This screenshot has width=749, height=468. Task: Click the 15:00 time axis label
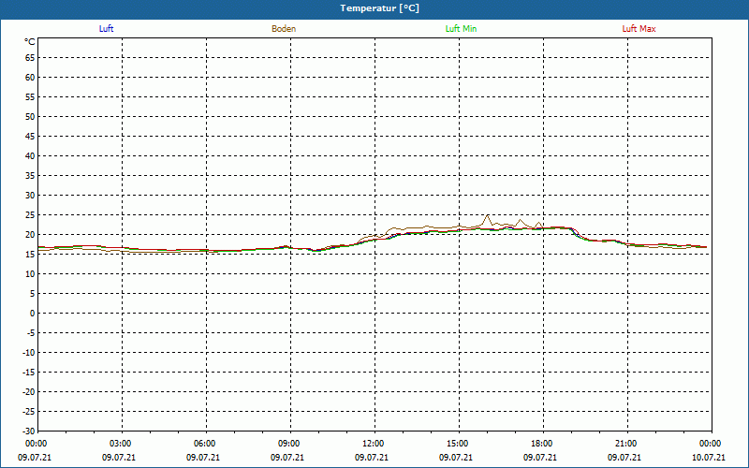458,444
